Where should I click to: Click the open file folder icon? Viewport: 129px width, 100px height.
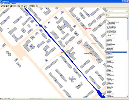pos(2,6)
